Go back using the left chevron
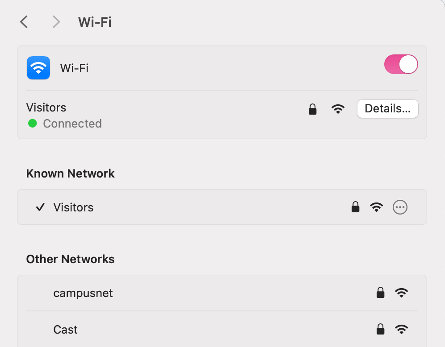 [x=24, y=22]
